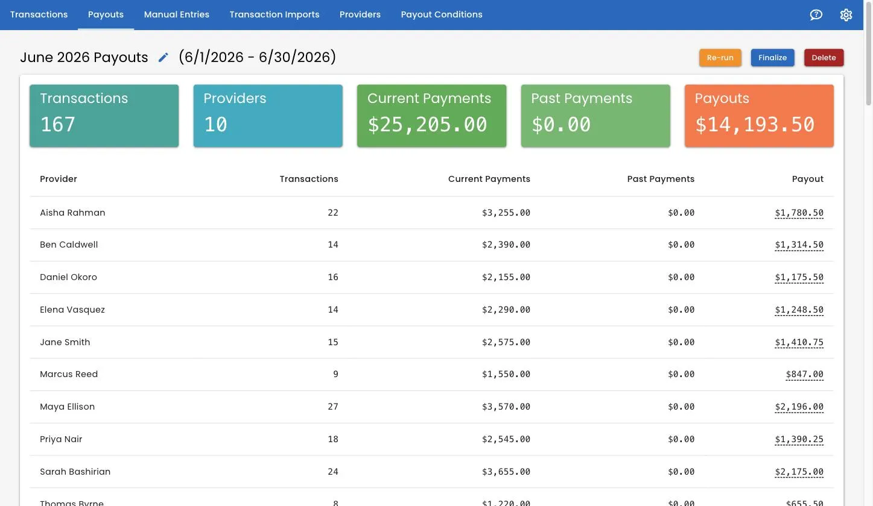Click Maya Ellison's transaction count 27
Image resolution: width=873 pixels, height=506 pixels.
click(x=333, y=407)
